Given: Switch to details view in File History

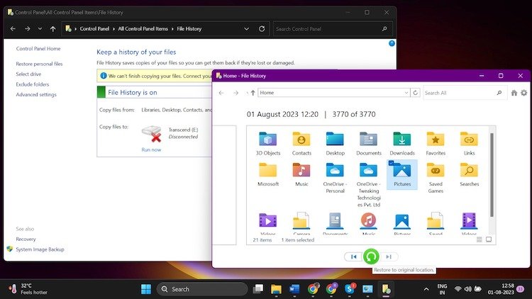Looking at the screenshot, I should pos(479,239).
